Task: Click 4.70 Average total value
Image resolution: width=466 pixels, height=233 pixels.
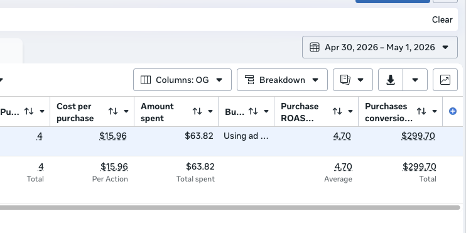Action: click(x=344, y=166)
